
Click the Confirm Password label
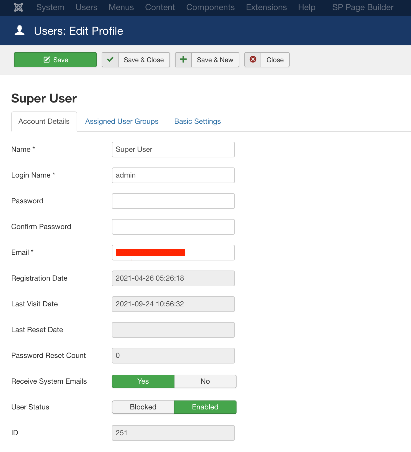click(41, 227)
